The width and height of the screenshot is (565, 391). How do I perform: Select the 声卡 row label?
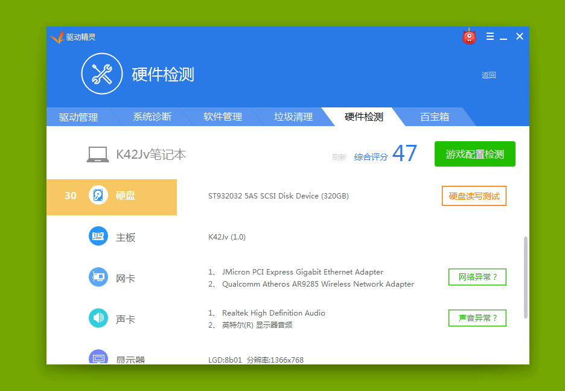coord(126,319)
